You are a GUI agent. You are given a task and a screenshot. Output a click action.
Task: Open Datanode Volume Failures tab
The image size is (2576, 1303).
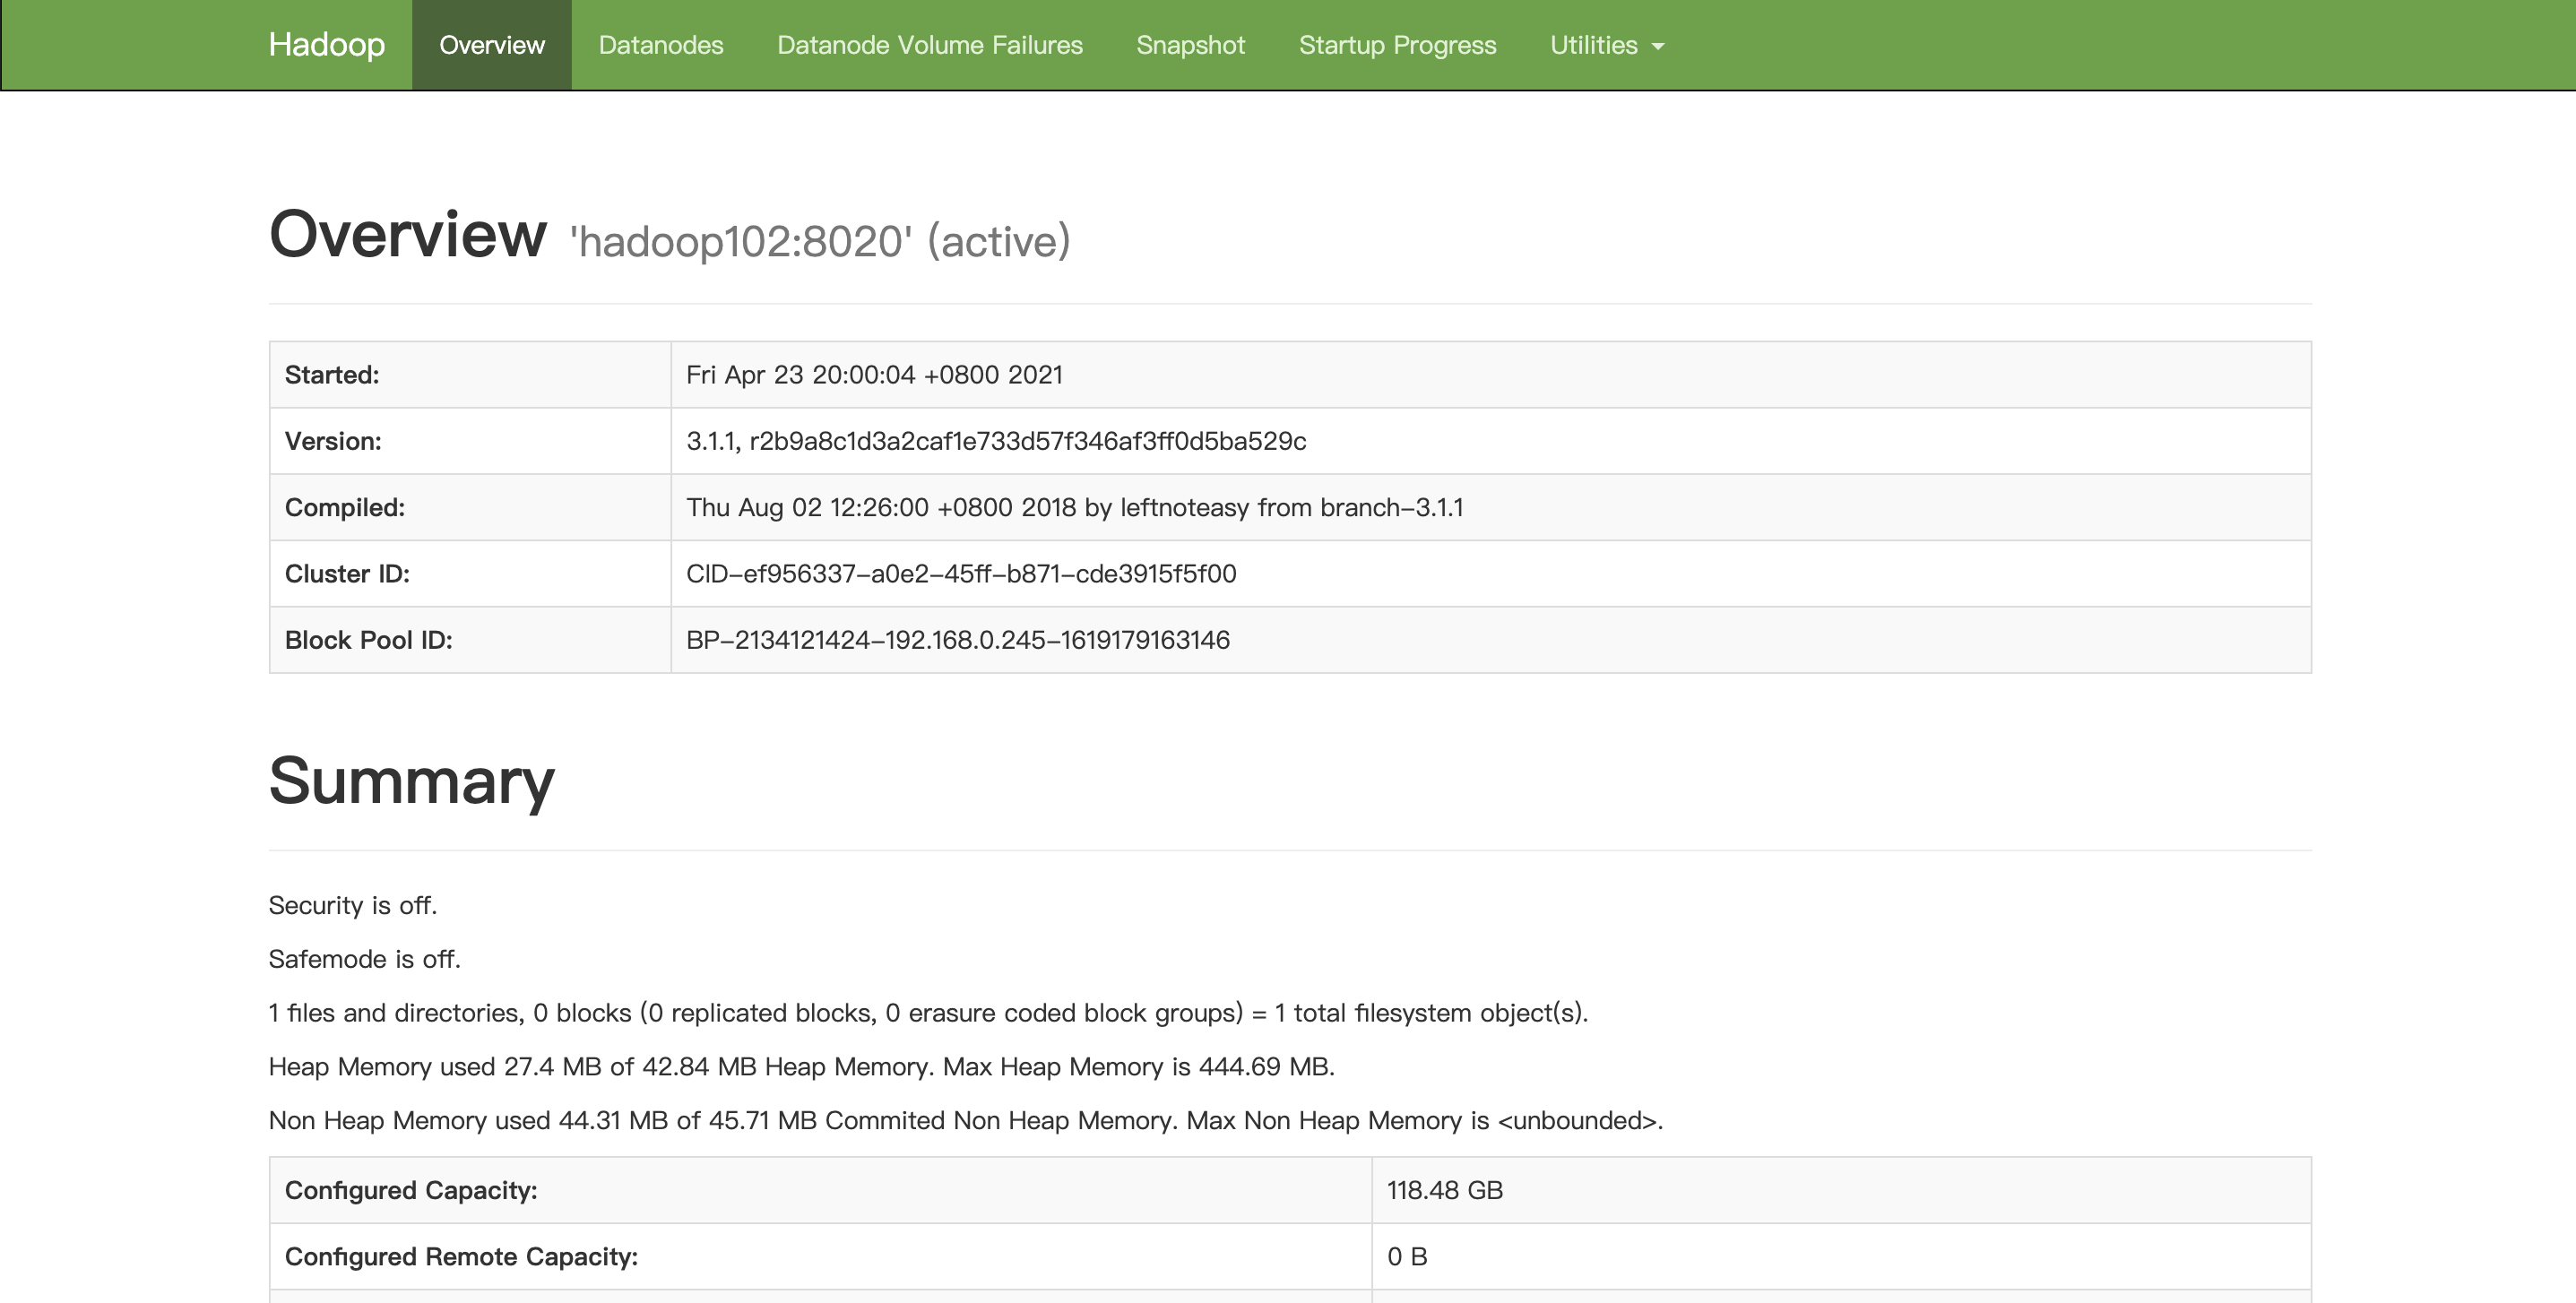point(929,45)
